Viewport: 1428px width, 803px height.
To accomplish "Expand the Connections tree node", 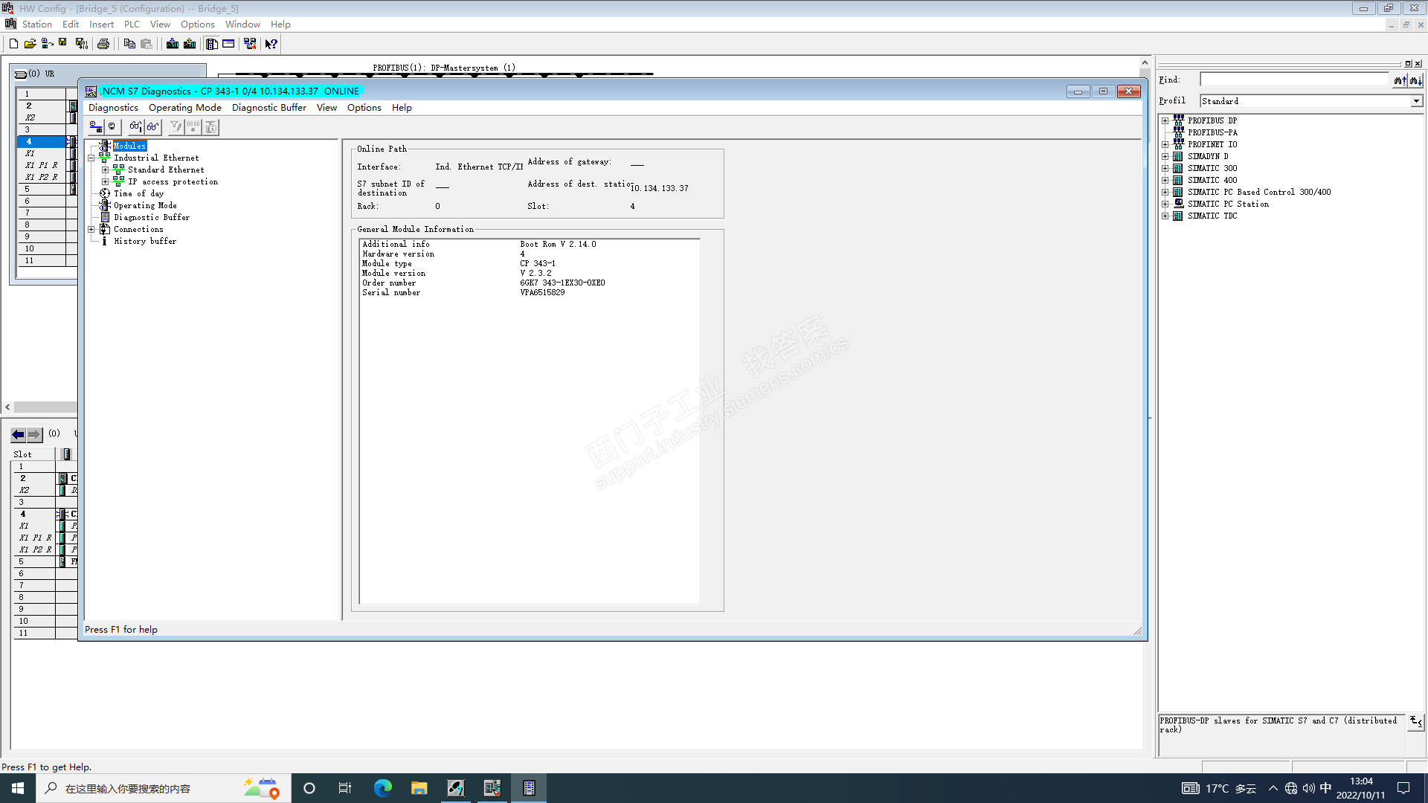I will pyautogui.click(x=91, y=229).
